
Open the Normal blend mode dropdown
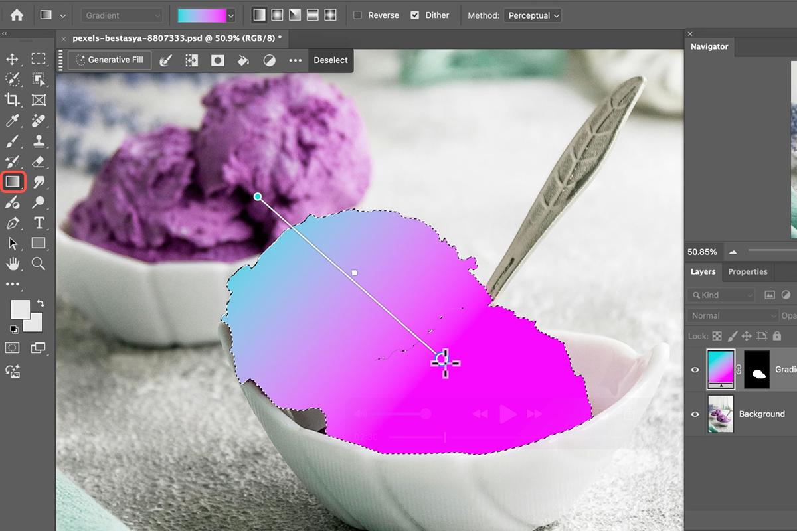[733, 316]
